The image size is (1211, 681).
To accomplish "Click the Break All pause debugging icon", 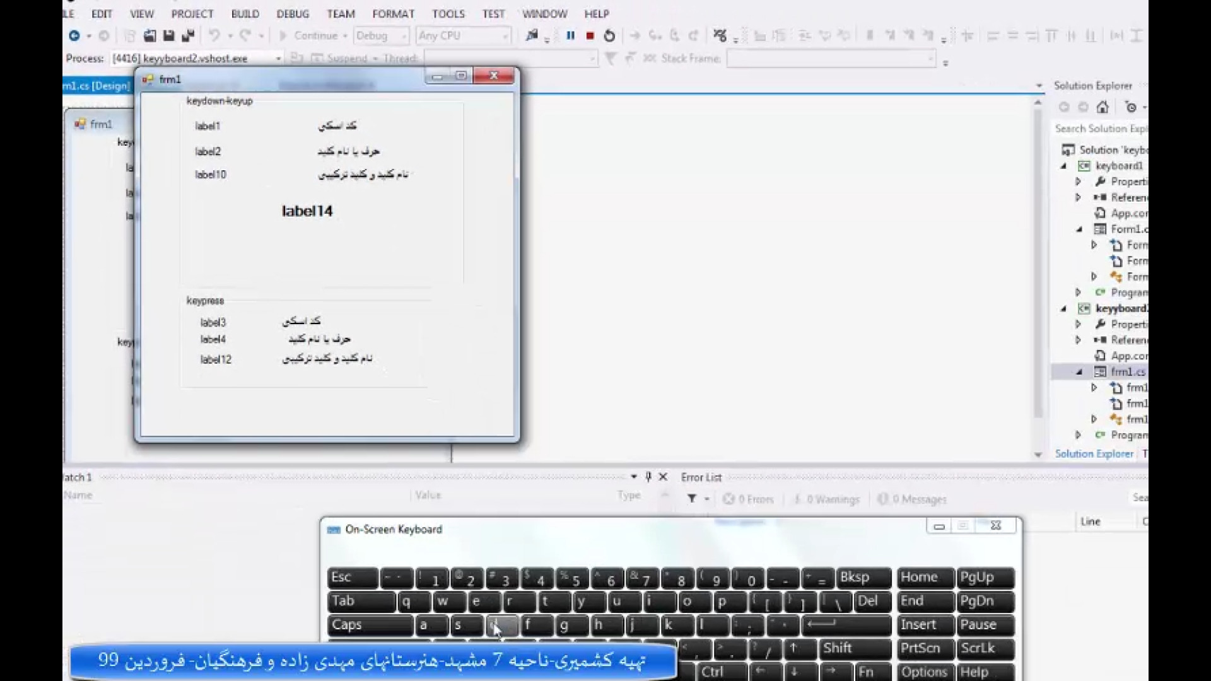I will pyautogui.click(x=570, y=36).
